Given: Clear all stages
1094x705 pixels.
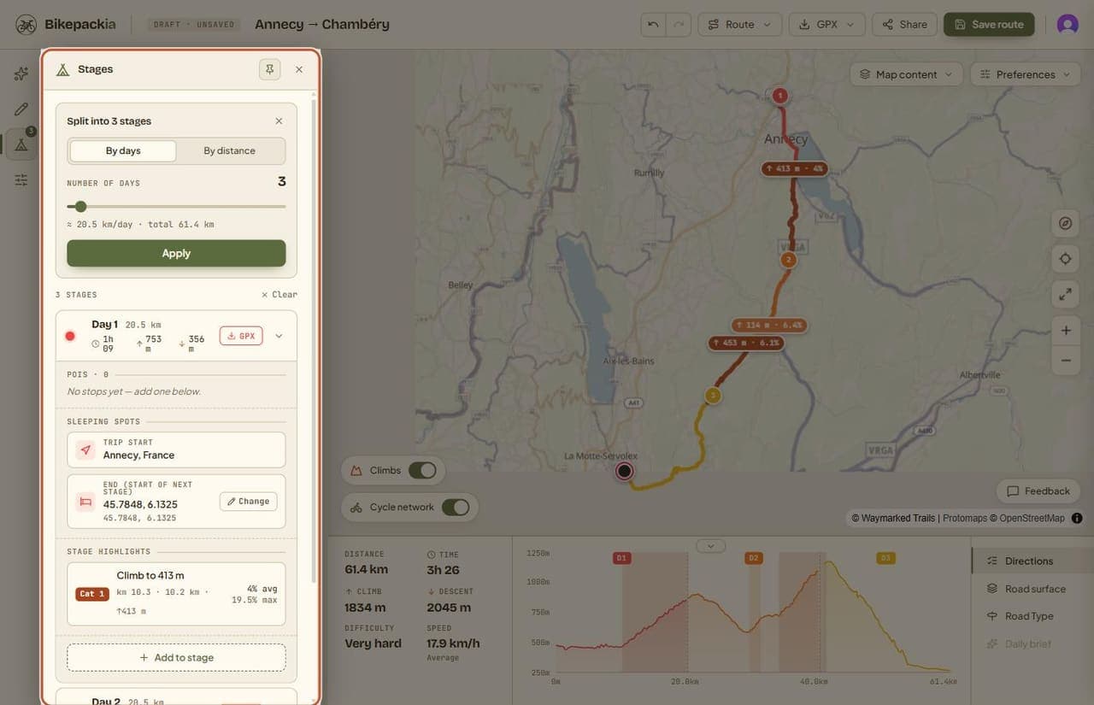Looking at the screenshot, I should pyautogui.click(x=279, y=294).
